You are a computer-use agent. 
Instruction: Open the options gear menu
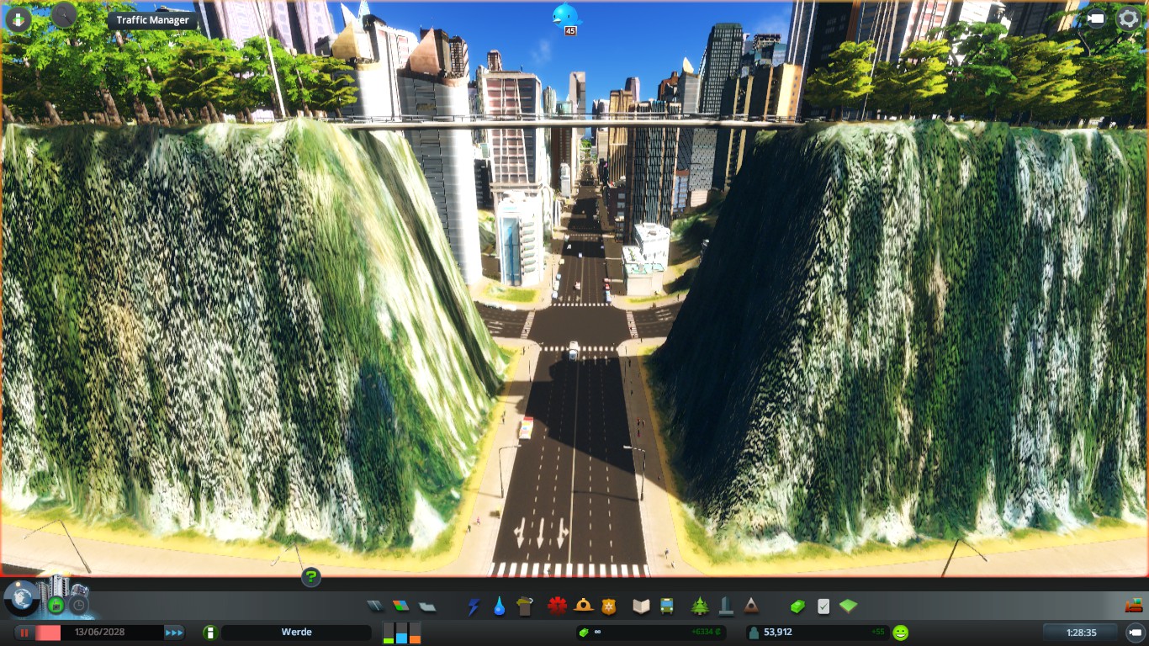[x=1129, y=19]
